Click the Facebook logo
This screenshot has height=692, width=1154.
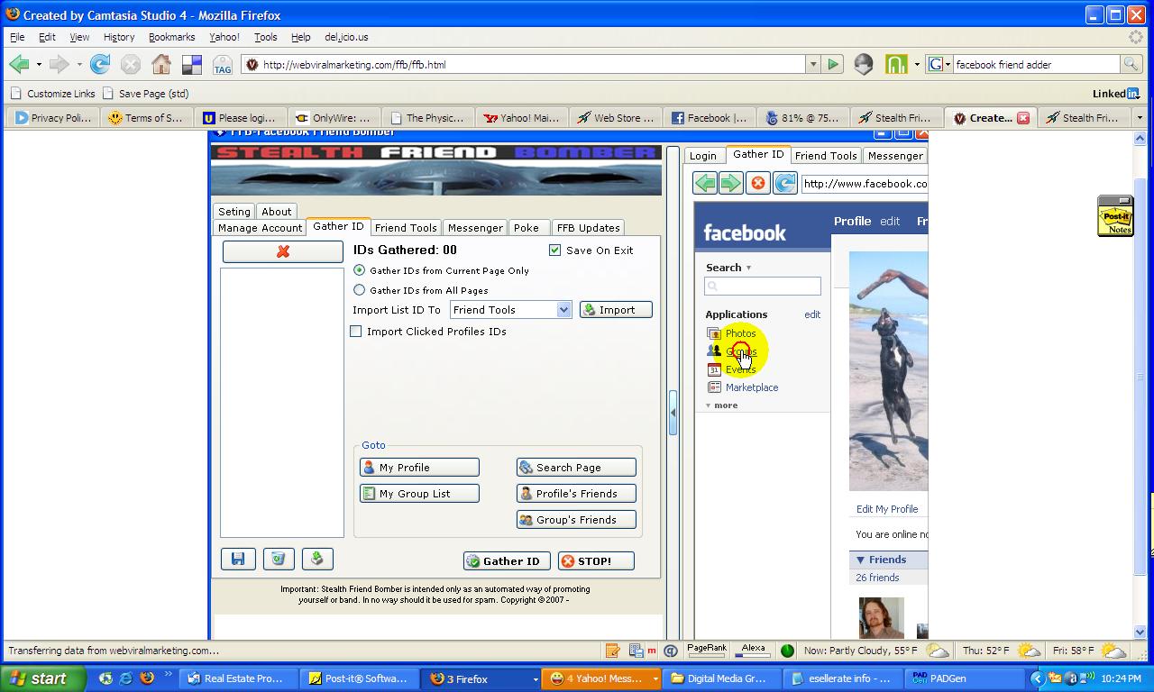click(745, 232)
